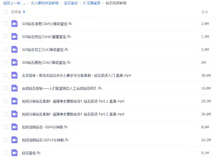Click size value 2M

point(204,63)
